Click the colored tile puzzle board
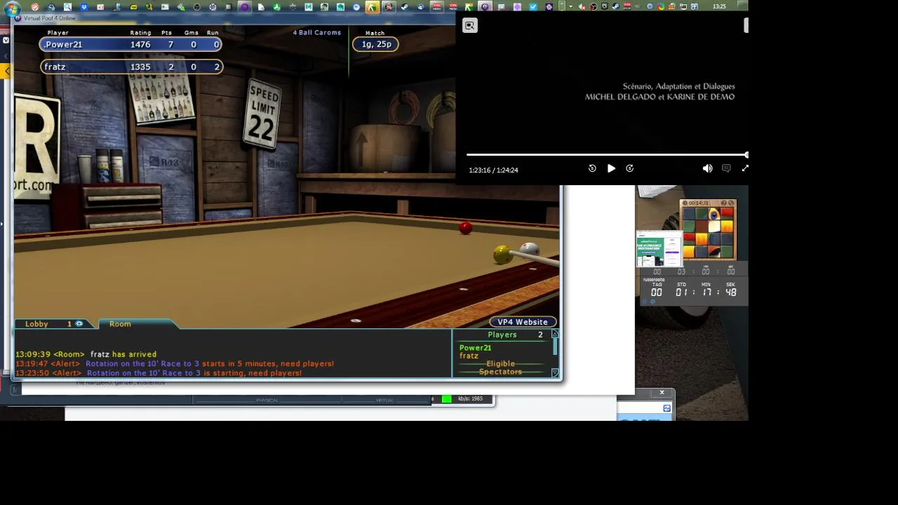898x505 pixels. (x=708, y=232)
